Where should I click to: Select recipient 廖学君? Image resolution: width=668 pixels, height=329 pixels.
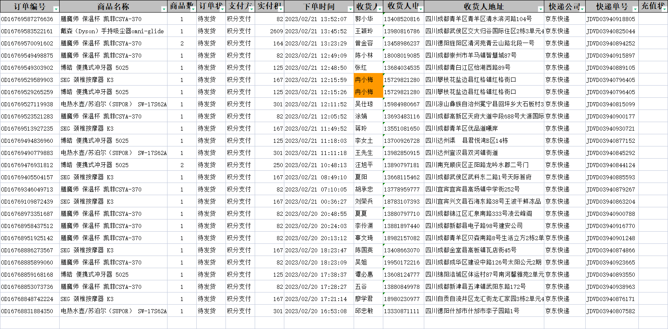coord(368,299)
